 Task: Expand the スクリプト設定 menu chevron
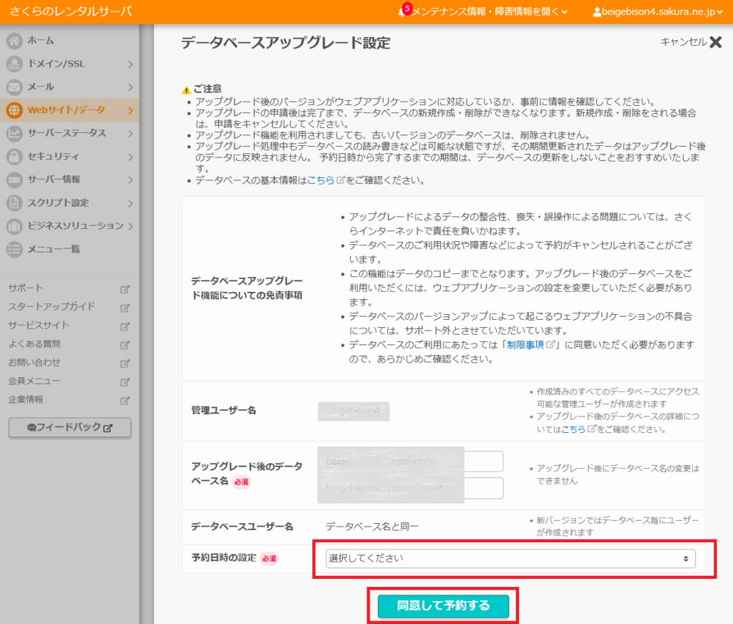pyautogui.click(x=130, y=203)
